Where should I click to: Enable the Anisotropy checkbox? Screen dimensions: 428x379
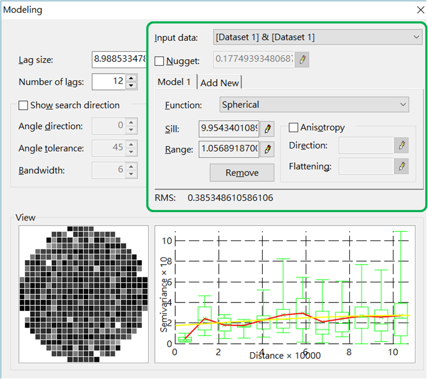click(x=294, y=127)
